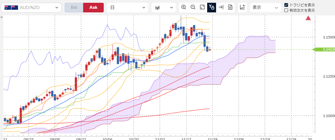335x140 pixels.
Task: Click the red triangle marker on chart
Action: (x=308, y=18)
